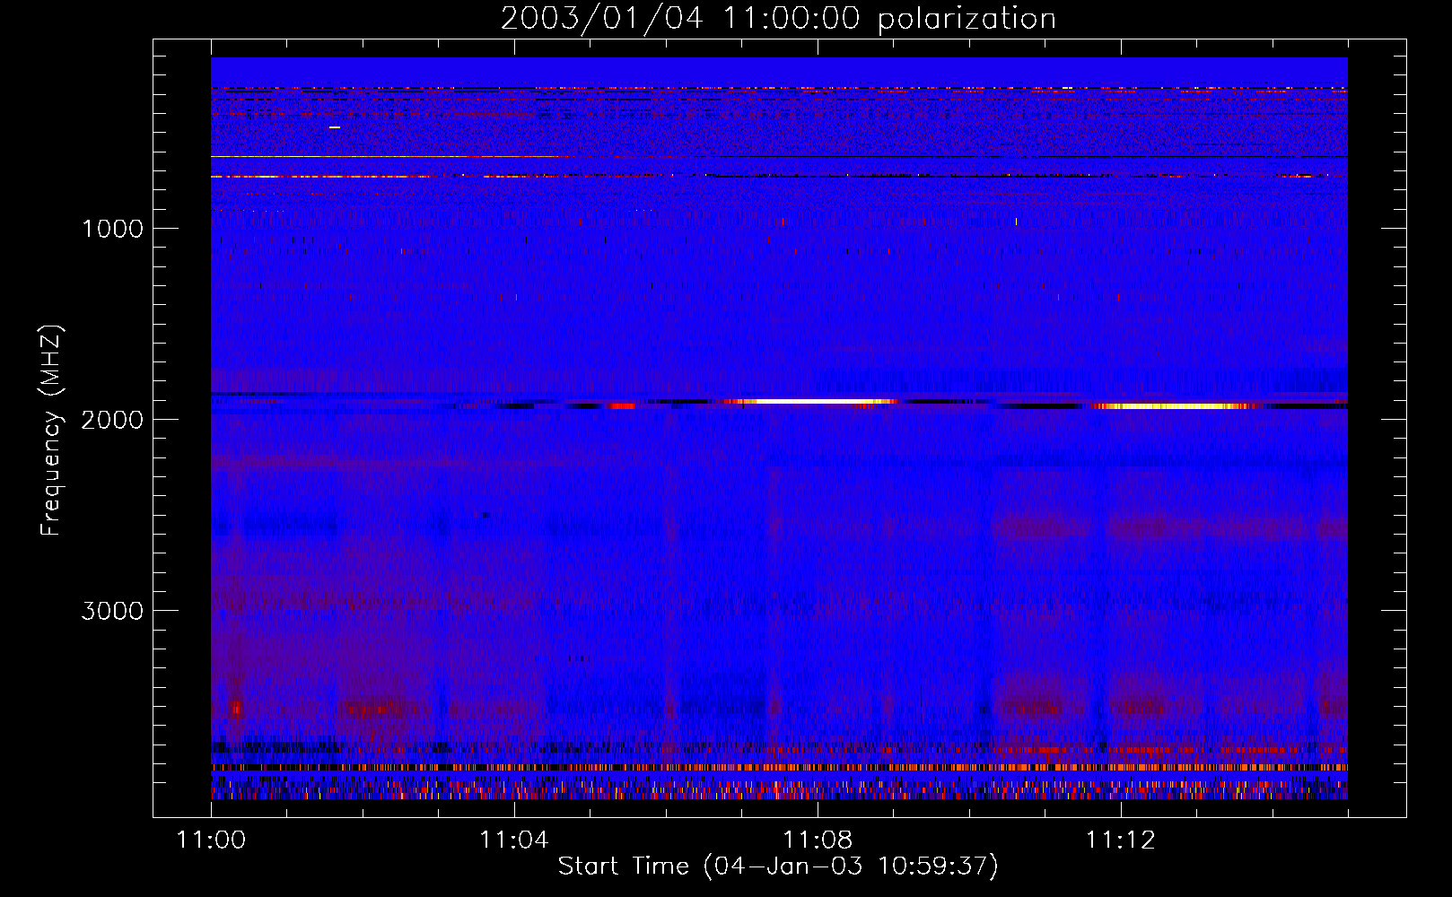The height and width of the screenshot is (897, 1452).
Task: Click the 'Start Time (04-Jan-03 10:59:37)' label
Action: coord(778,867)
